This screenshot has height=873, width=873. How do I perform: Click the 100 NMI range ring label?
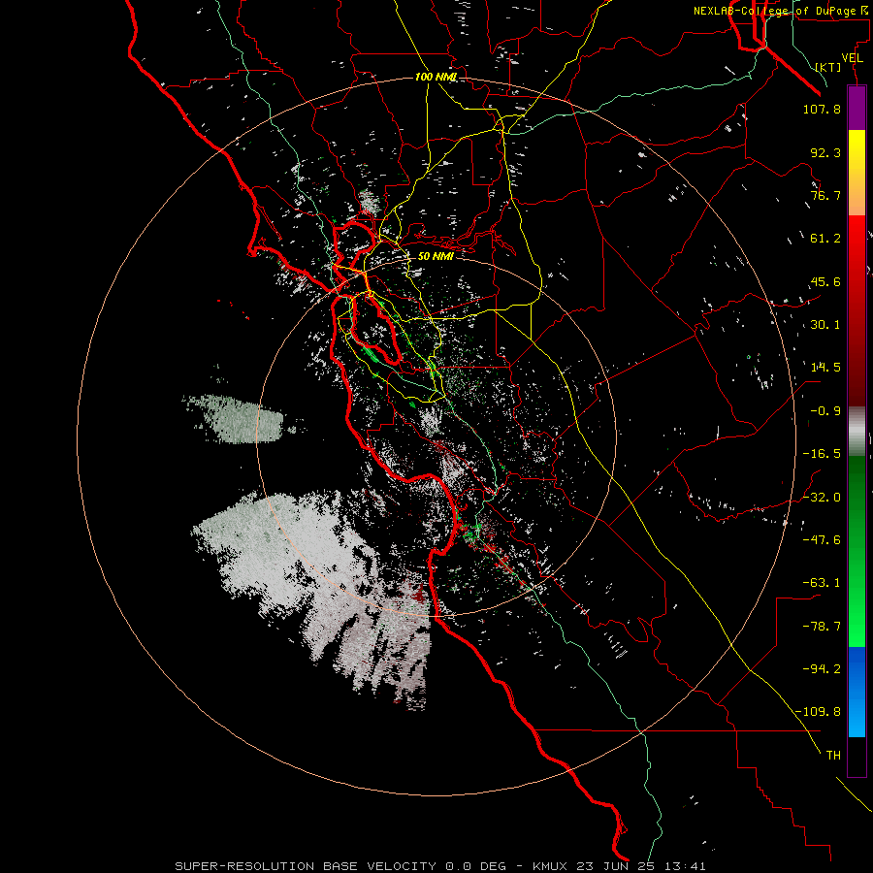[436, 77]
